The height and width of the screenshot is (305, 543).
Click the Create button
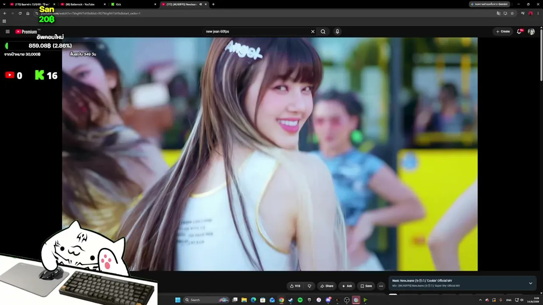point(503,32)
